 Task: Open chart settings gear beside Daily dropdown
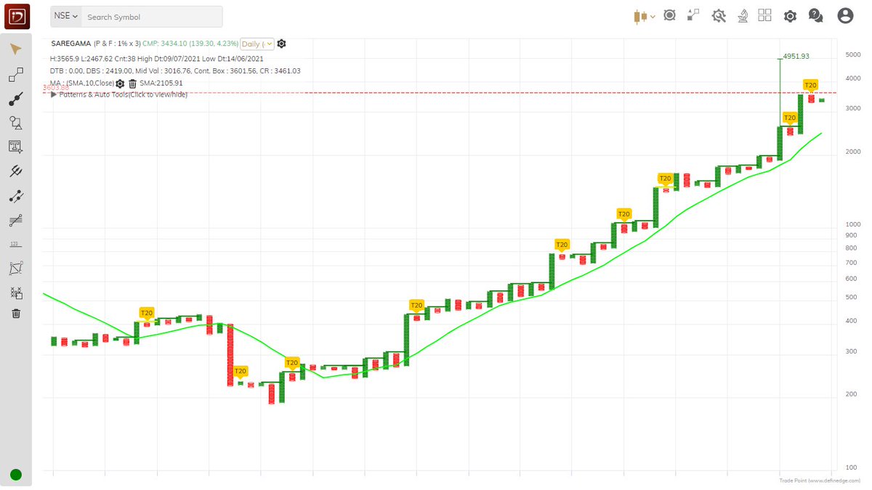[281, 44]
